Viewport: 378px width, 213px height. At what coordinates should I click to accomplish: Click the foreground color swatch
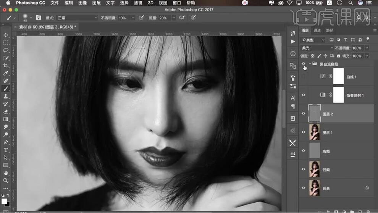(x=4, y=201)
